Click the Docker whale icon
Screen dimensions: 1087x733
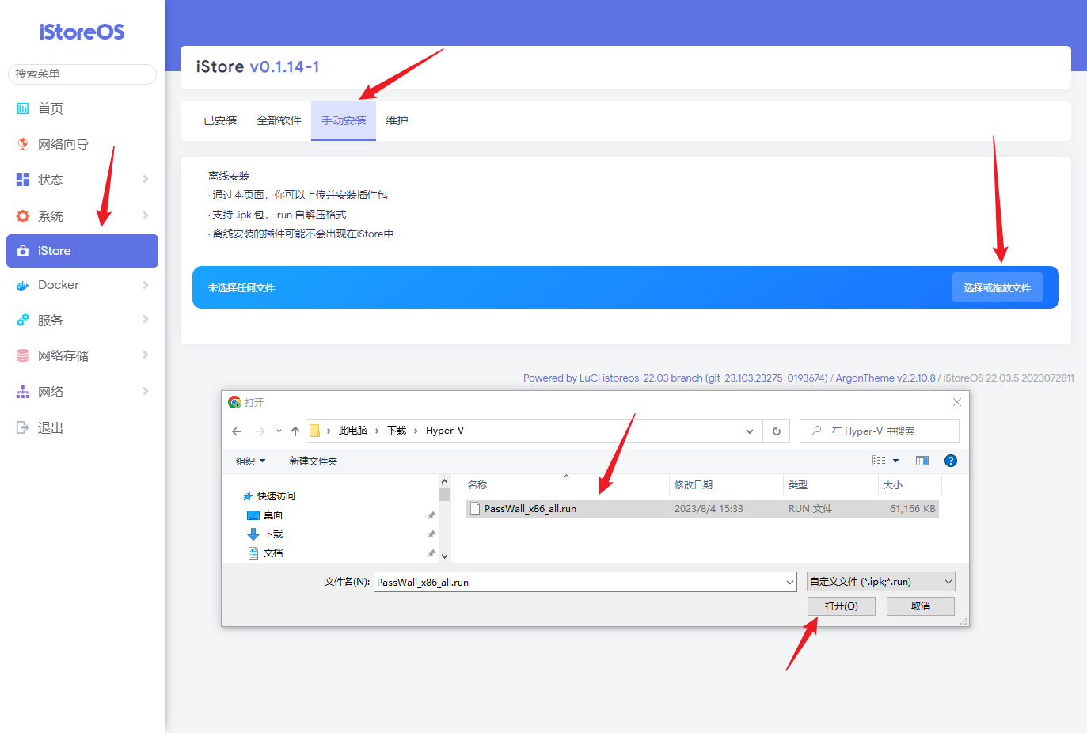[x=23, y=285]
